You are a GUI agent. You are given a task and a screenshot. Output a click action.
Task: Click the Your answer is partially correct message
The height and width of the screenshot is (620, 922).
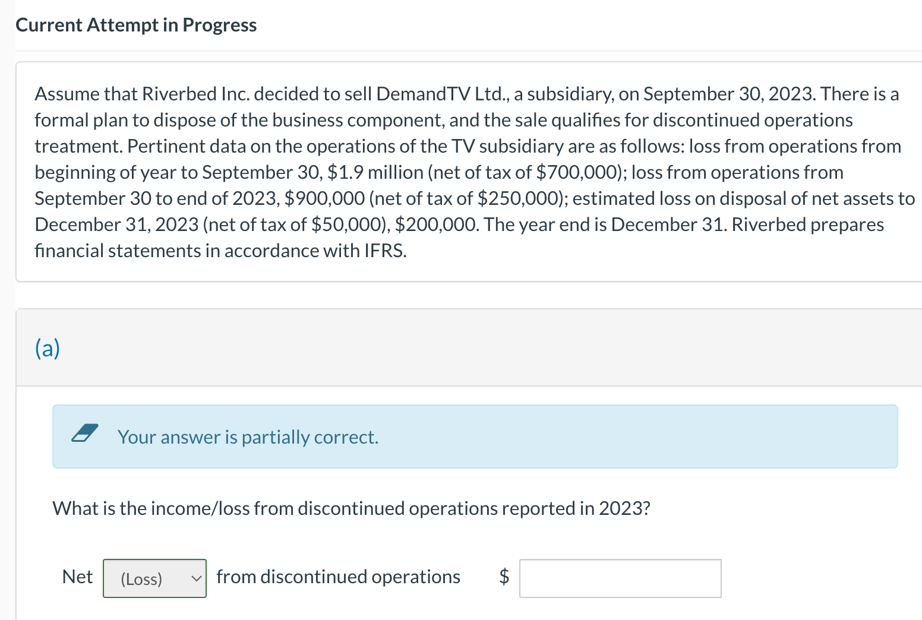pos(248,436)
